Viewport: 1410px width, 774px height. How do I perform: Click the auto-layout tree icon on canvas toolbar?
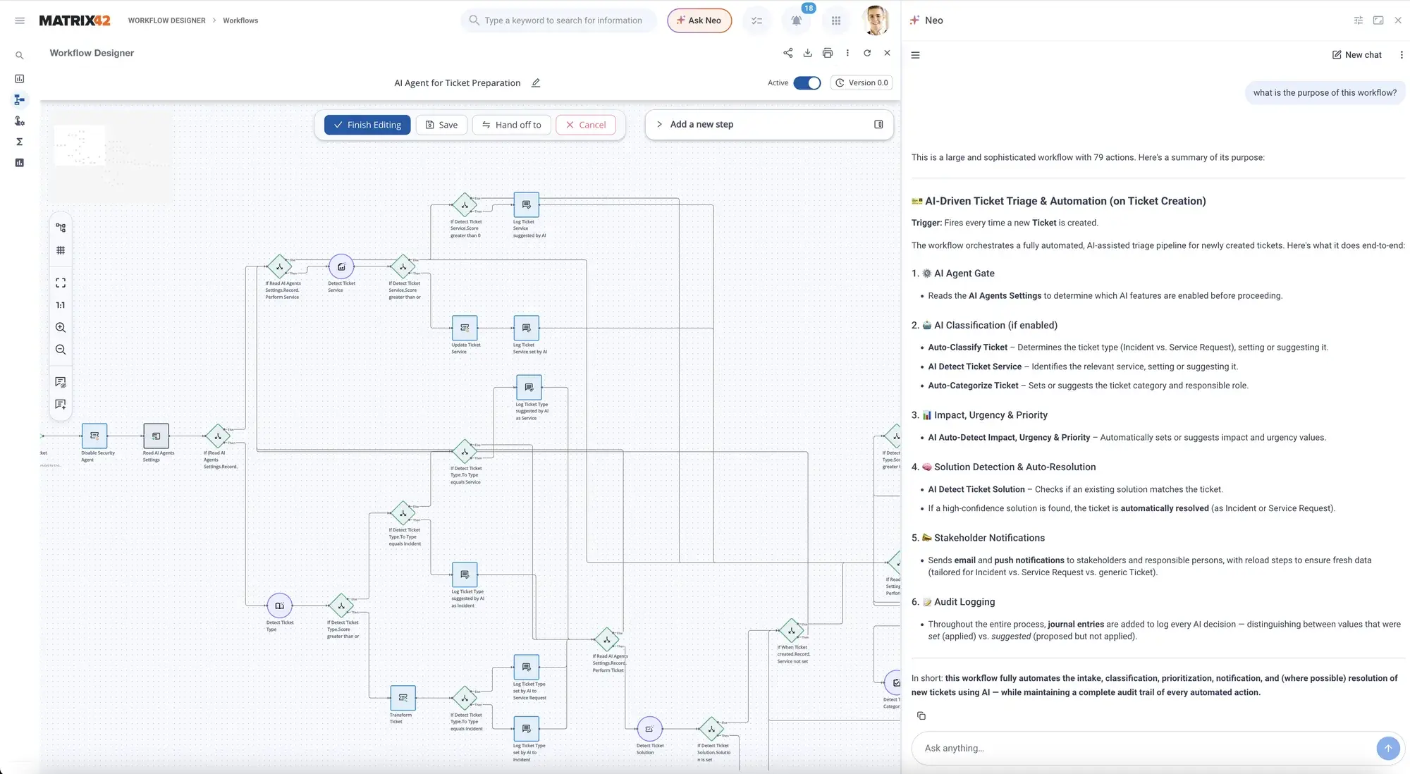pyautogui.click(x=61, y=228)
